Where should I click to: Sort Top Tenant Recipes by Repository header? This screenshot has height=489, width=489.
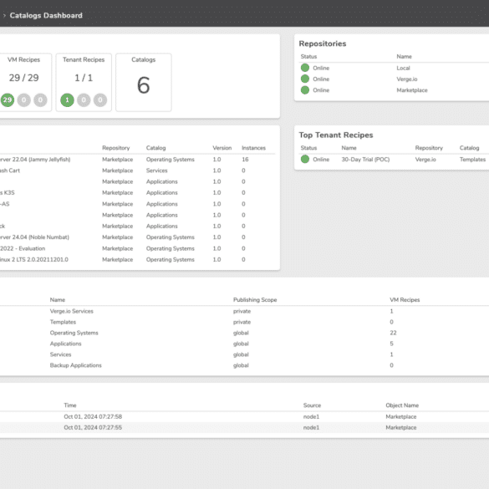429,148
